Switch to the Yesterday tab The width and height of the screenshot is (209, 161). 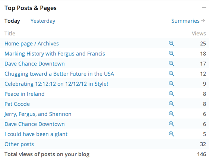[x=43, y=21]
